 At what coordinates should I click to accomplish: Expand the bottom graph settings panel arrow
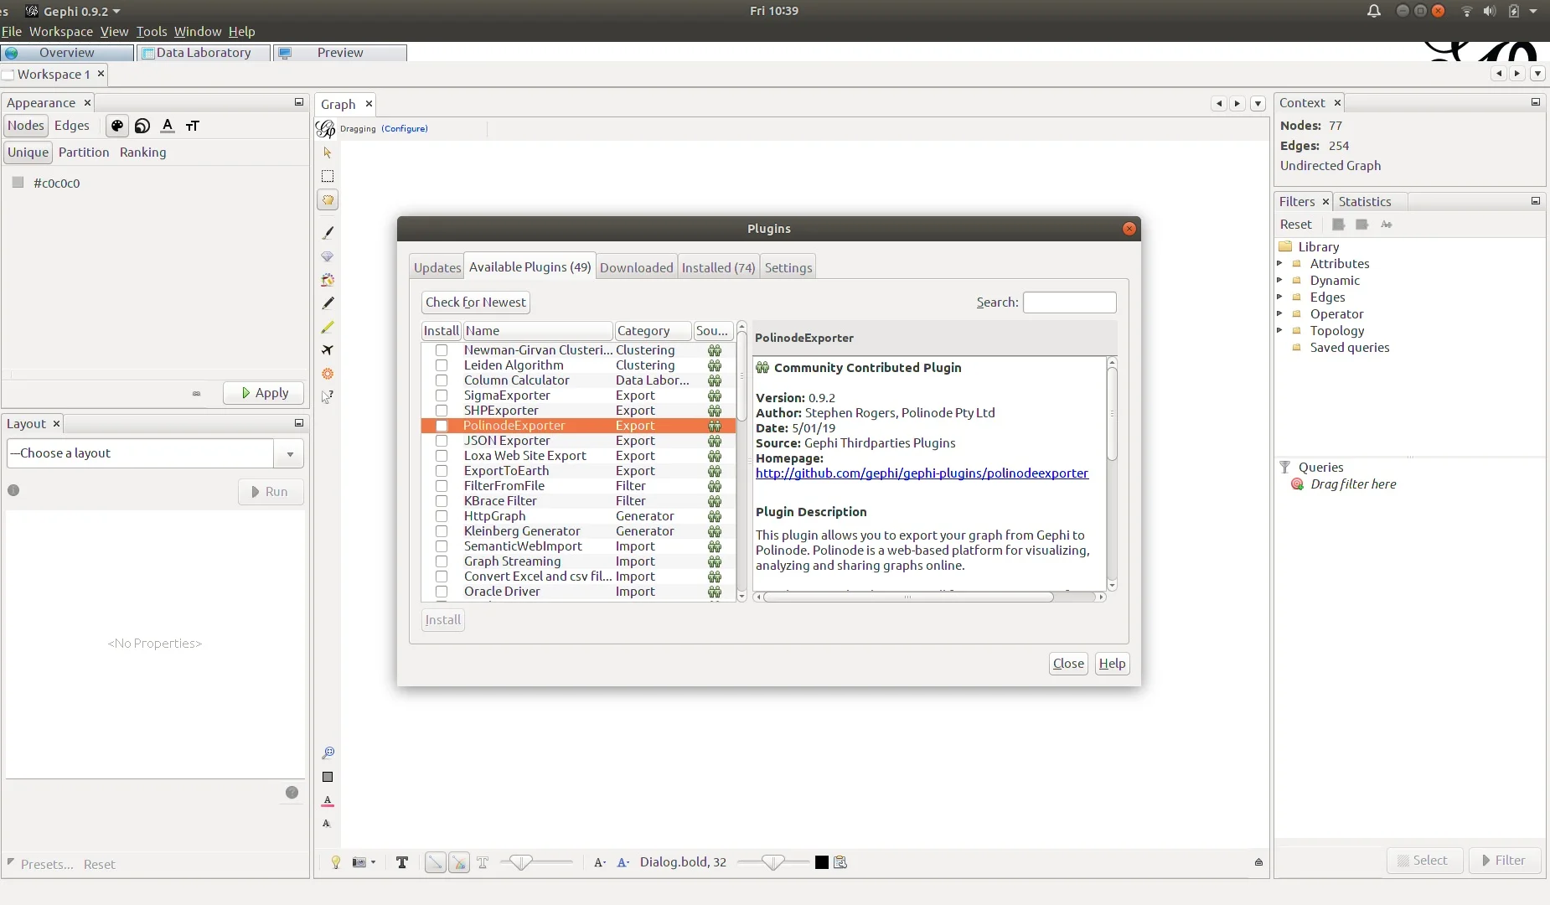[1258, 862]
